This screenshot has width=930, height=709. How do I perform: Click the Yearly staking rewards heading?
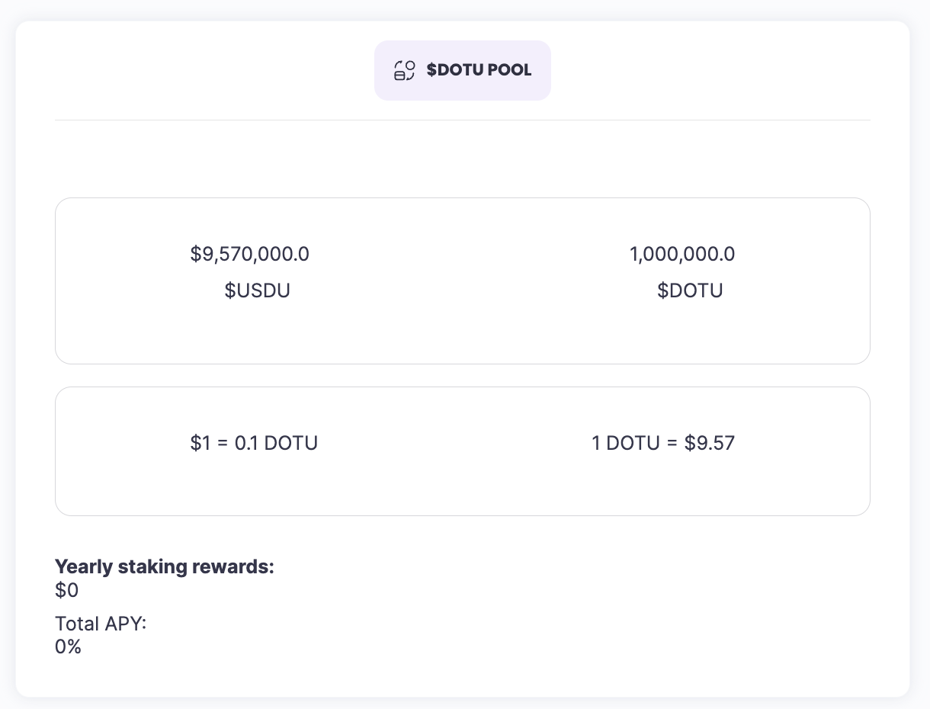pos(164,566)
